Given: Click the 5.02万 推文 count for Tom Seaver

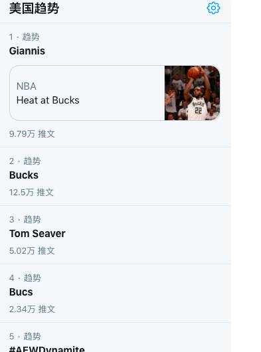Looking at the screenshot, I should (x=32, y=251).
